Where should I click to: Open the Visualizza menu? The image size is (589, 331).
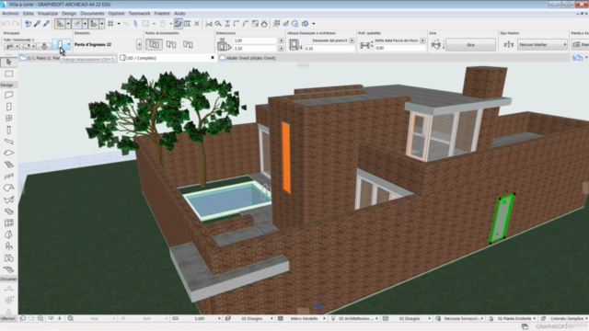tap(47, 13)
